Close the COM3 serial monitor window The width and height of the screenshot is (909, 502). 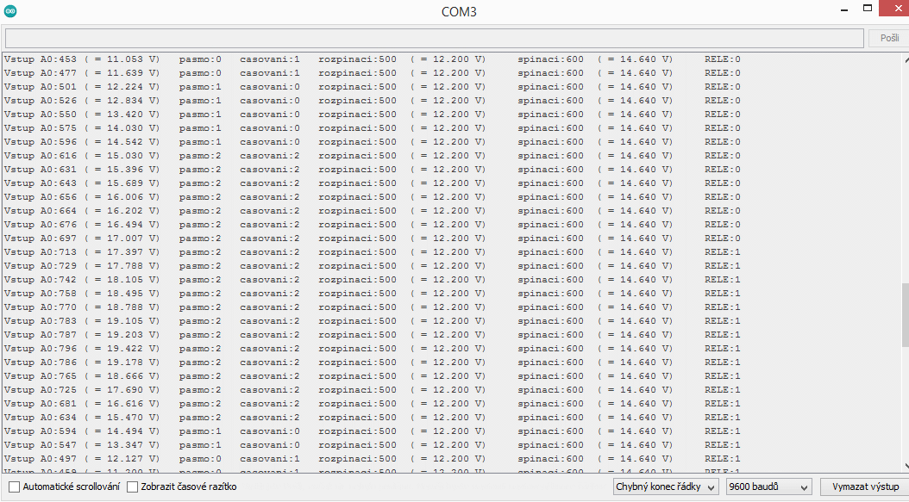[x=893, y=9]
